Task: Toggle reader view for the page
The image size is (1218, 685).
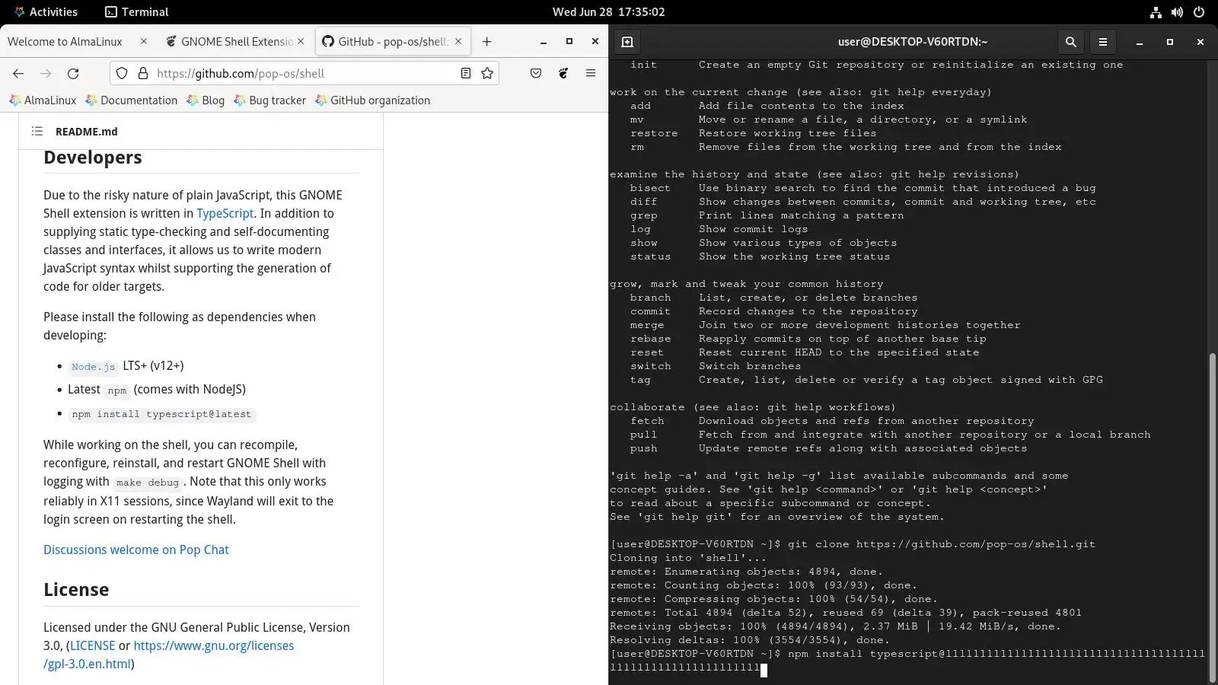Action: click(x=466, y=73)
